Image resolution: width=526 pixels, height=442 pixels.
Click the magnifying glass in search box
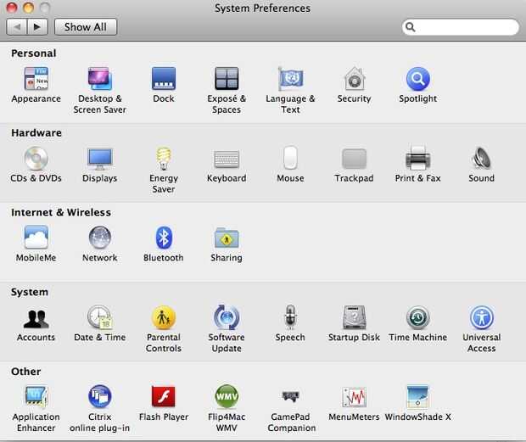[411, 27]
